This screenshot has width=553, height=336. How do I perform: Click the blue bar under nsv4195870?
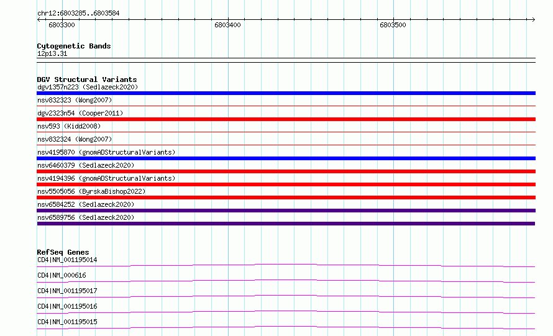pos(286,158)
